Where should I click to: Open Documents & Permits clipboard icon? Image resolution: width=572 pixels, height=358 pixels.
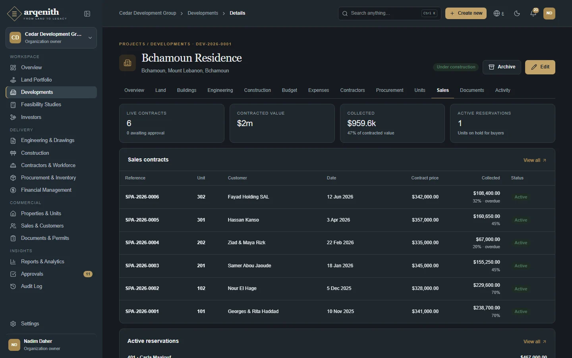tap(13, 238)
